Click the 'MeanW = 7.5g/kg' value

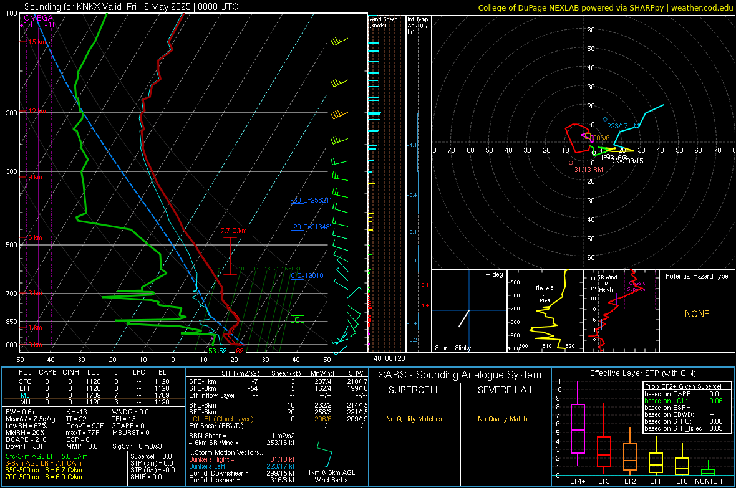[x=31, y=419]
